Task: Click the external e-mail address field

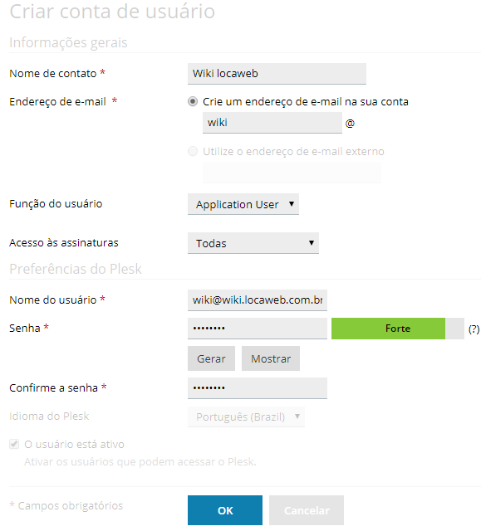Action: tap(292, 173)
